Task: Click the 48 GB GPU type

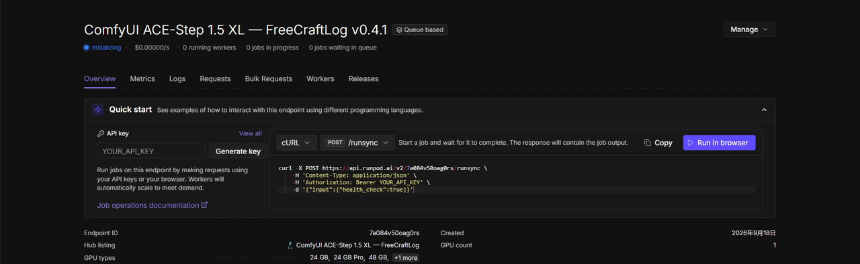Action: point(378,258)
